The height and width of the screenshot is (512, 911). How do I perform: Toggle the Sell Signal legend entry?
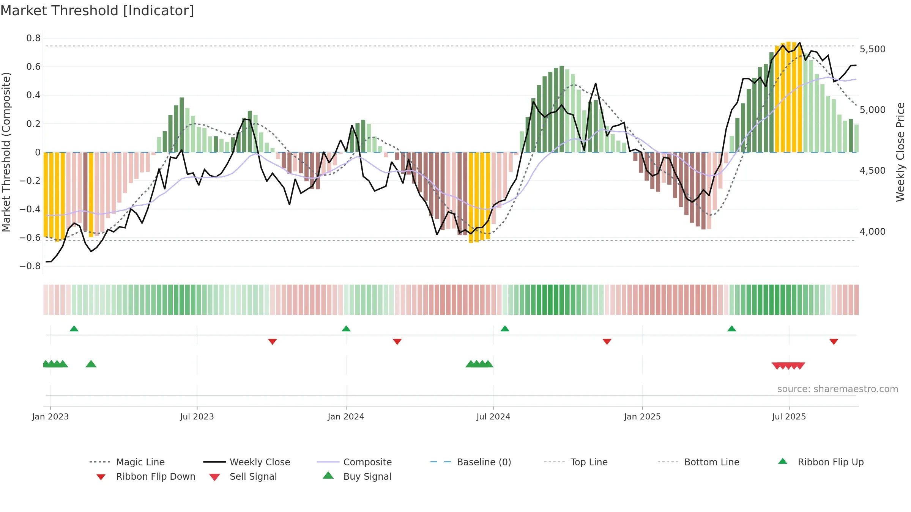click(243, 476)
